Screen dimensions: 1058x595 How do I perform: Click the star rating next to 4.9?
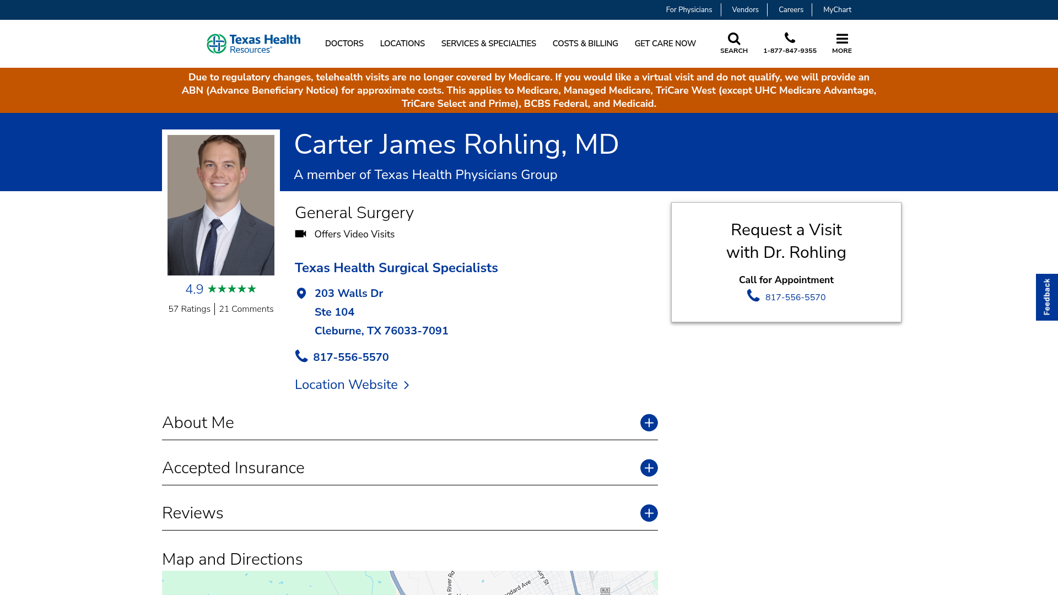click(x=232, y=288)
